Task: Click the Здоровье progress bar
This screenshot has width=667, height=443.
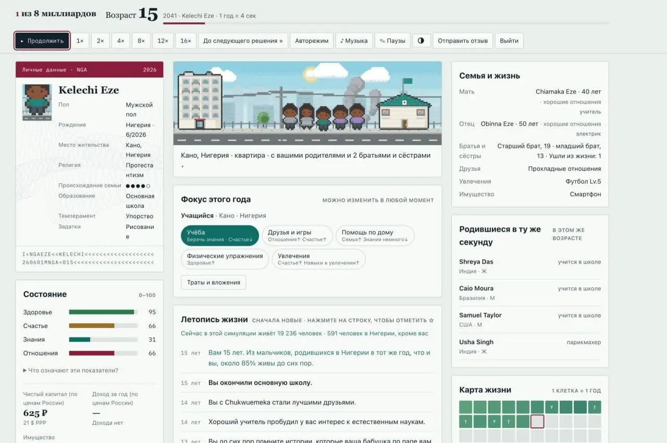Action: pos(103,312)
